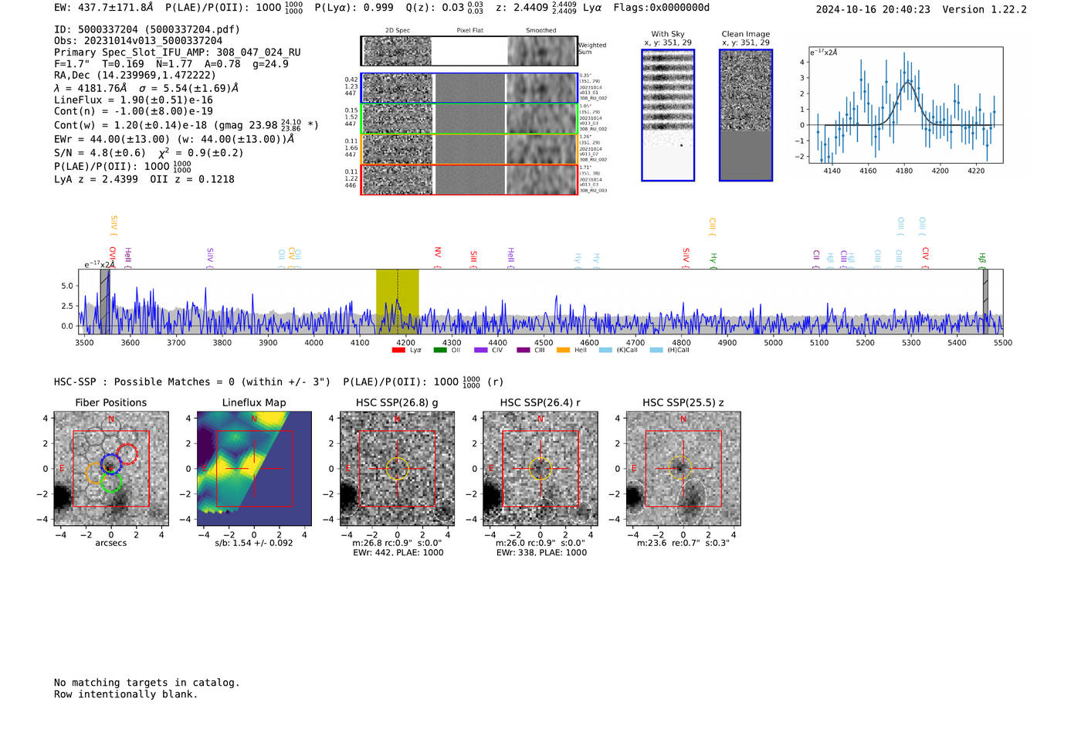Click the EWr: 338, PLAE: 1000 caption
This screenshot has height=736, width=1081.
541,553
